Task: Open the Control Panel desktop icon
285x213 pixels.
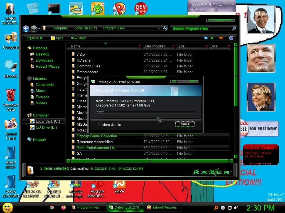Action: click(x=11, y=129)
